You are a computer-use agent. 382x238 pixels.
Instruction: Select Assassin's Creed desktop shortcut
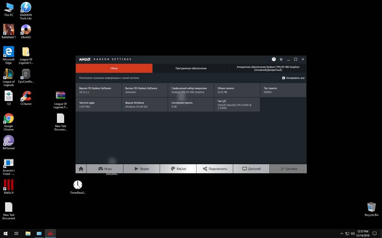pos(9,167)
